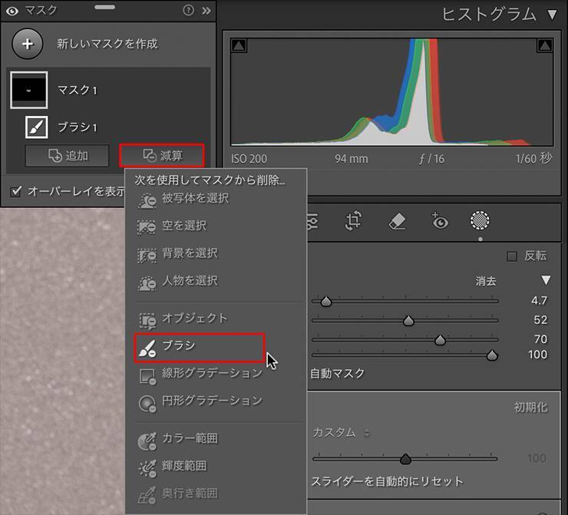Select the ブラシ1 brush component icon
The height and width of the screenshot is (515, 568).
36,127
